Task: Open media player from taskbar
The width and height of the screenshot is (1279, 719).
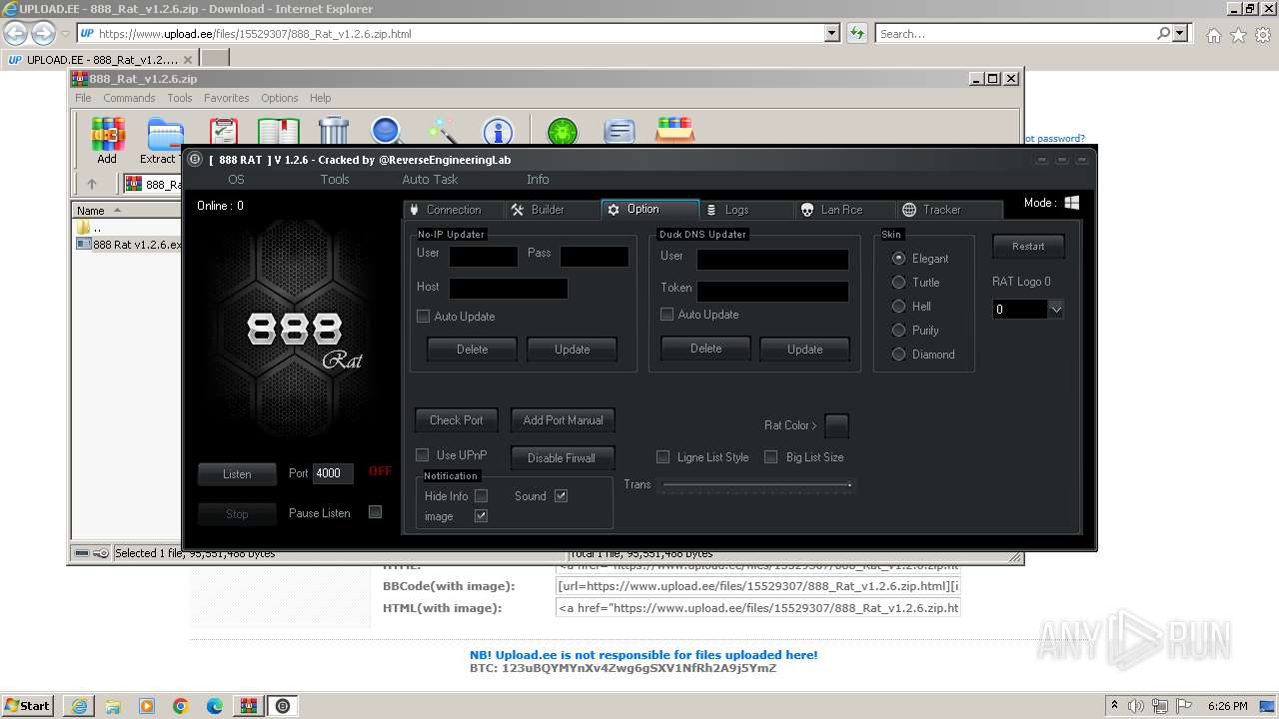Action: pos(147,706)
